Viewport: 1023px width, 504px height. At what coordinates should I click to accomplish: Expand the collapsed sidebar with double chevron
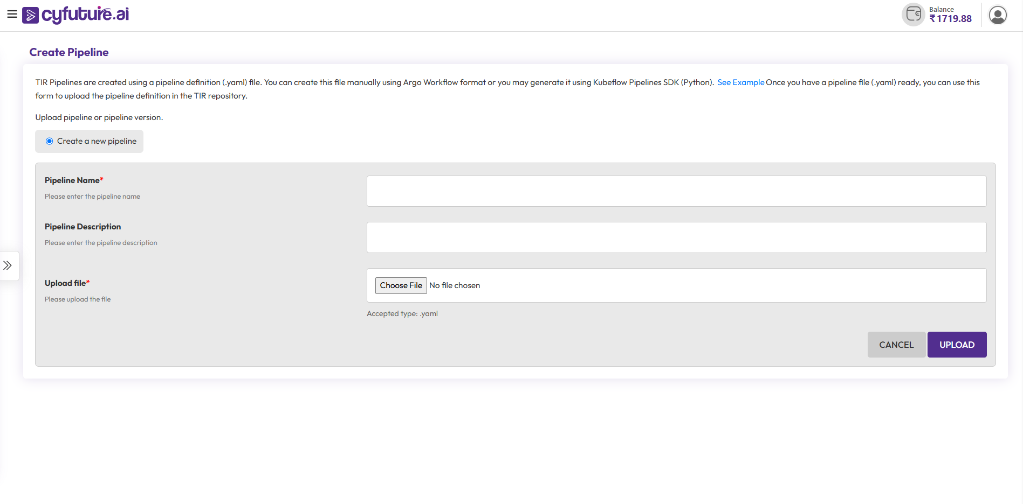[x=8, y=265]
